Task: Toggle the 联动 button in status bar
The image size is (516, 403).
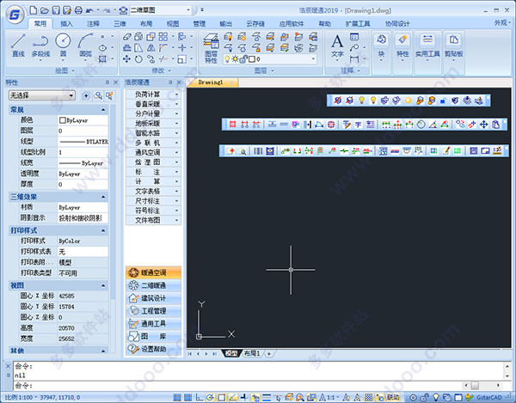Action: click(393, 397)
